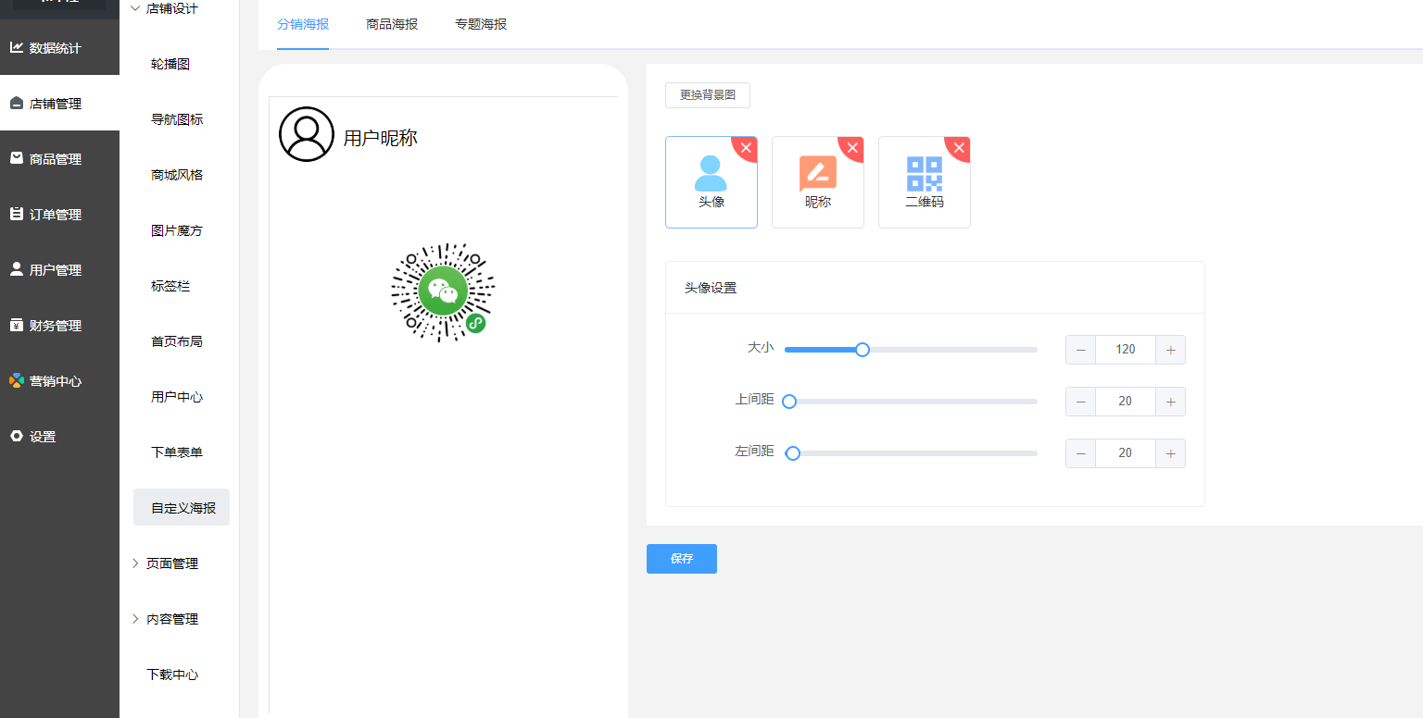Screen dimensions: 1423x718
Task: Click the 上间距 input field showing 20
Action: tap(1126, 402)
